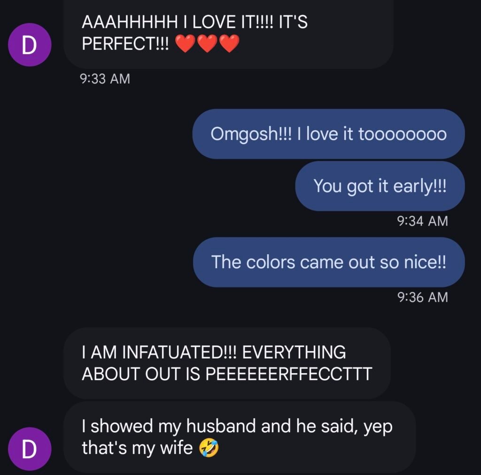Tap the word 'toooooooo' in sent message
Screen dimensions: 481x475
coord(403,134)
